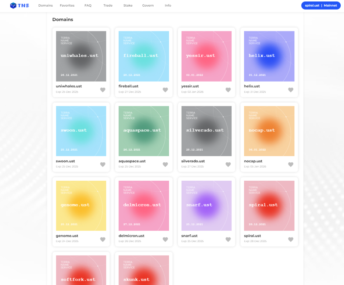344x285 pixels.
Task: Open the helix.ust purple domain image
Action: (x=269, y=56)
